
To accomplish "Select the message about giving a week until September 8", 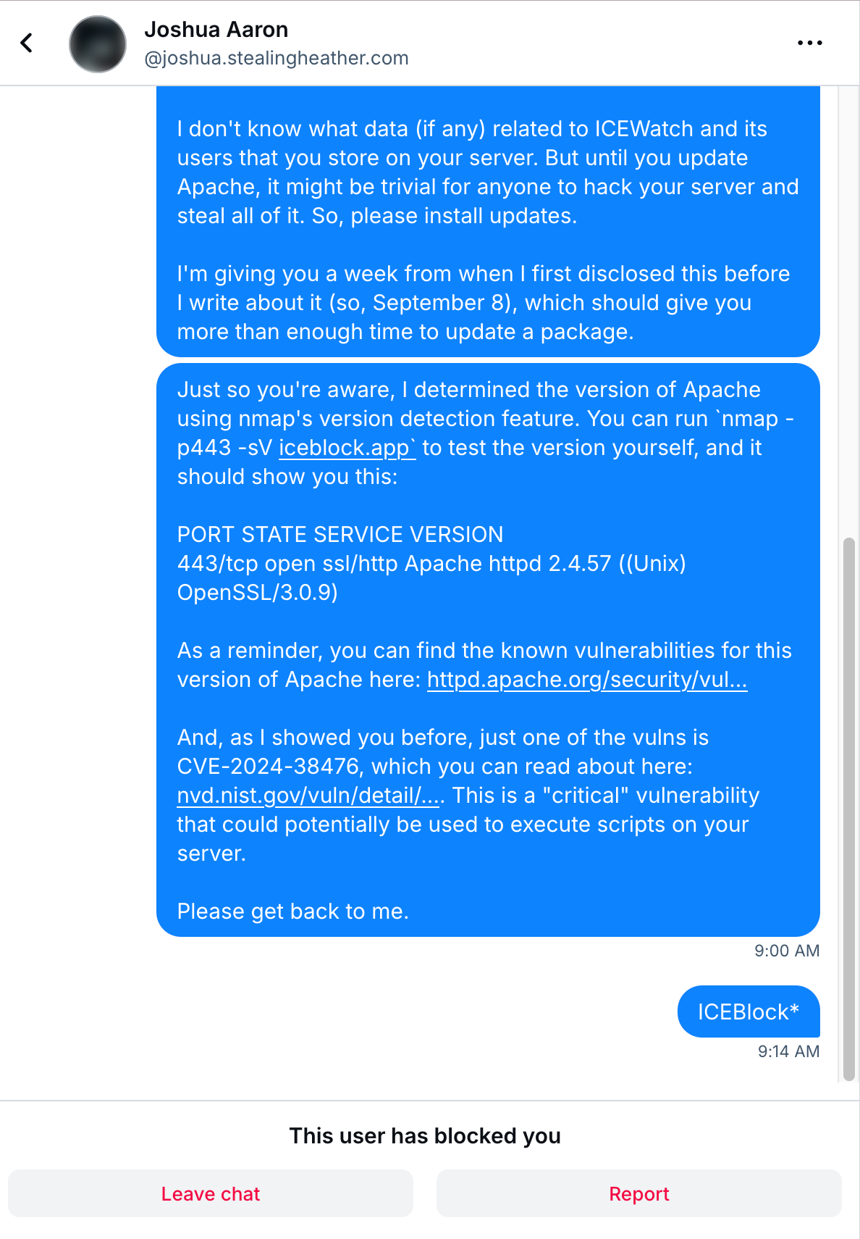I will [488, 222].
